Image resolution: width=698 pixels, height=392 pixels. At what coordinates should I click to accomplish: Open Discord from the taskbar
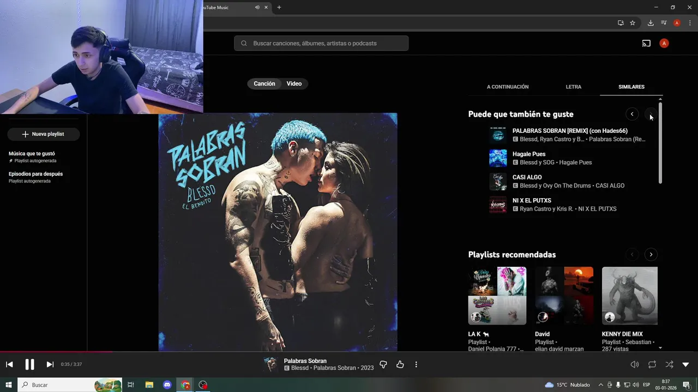[167, 385]
